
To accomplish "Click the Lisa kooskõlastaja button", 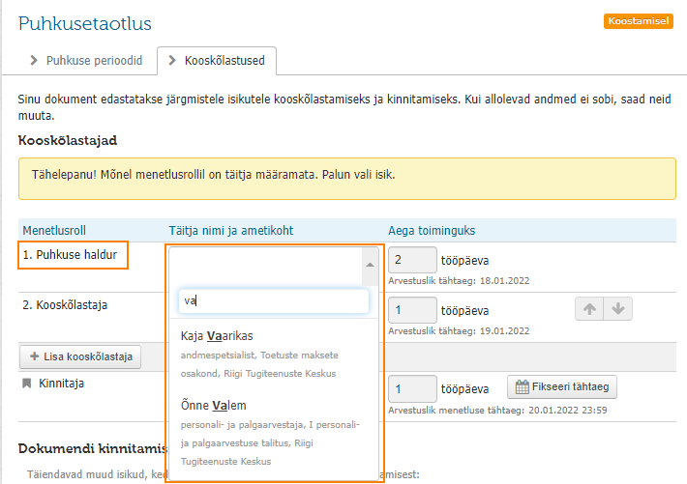I will coord(80,356).
